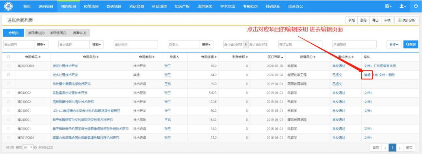Open 模糊 dropdown beside 合同编号 field
The image size is (422, 154).
[x=41, y=45]
